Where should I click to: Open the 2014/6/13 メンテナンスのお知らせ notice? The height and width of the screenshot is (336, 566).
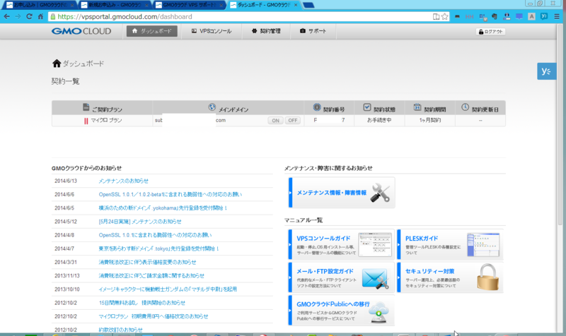[123, 181]
